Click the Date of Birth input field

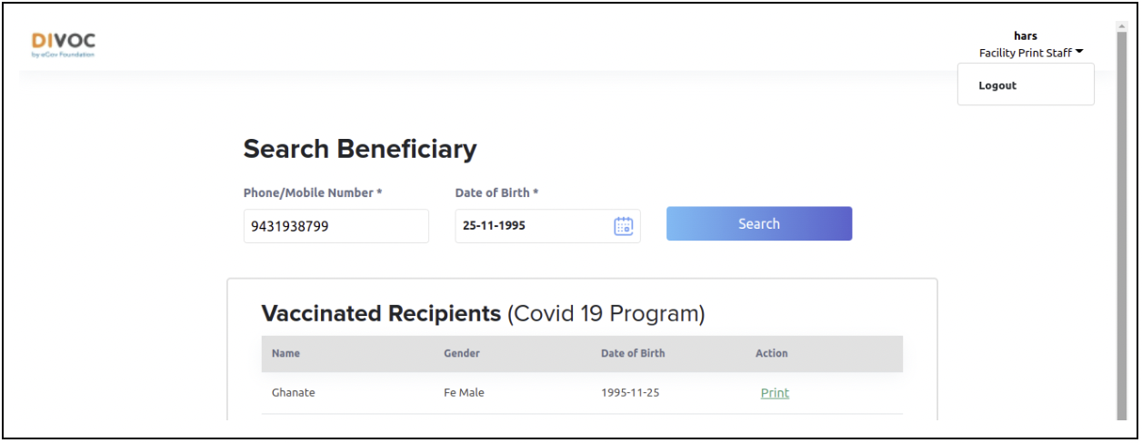coord(547,226)
